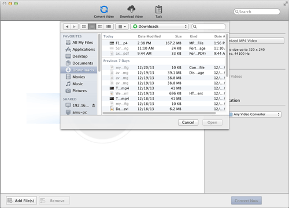Select the ax...pdf file row
289x208 pixels.
164,54
